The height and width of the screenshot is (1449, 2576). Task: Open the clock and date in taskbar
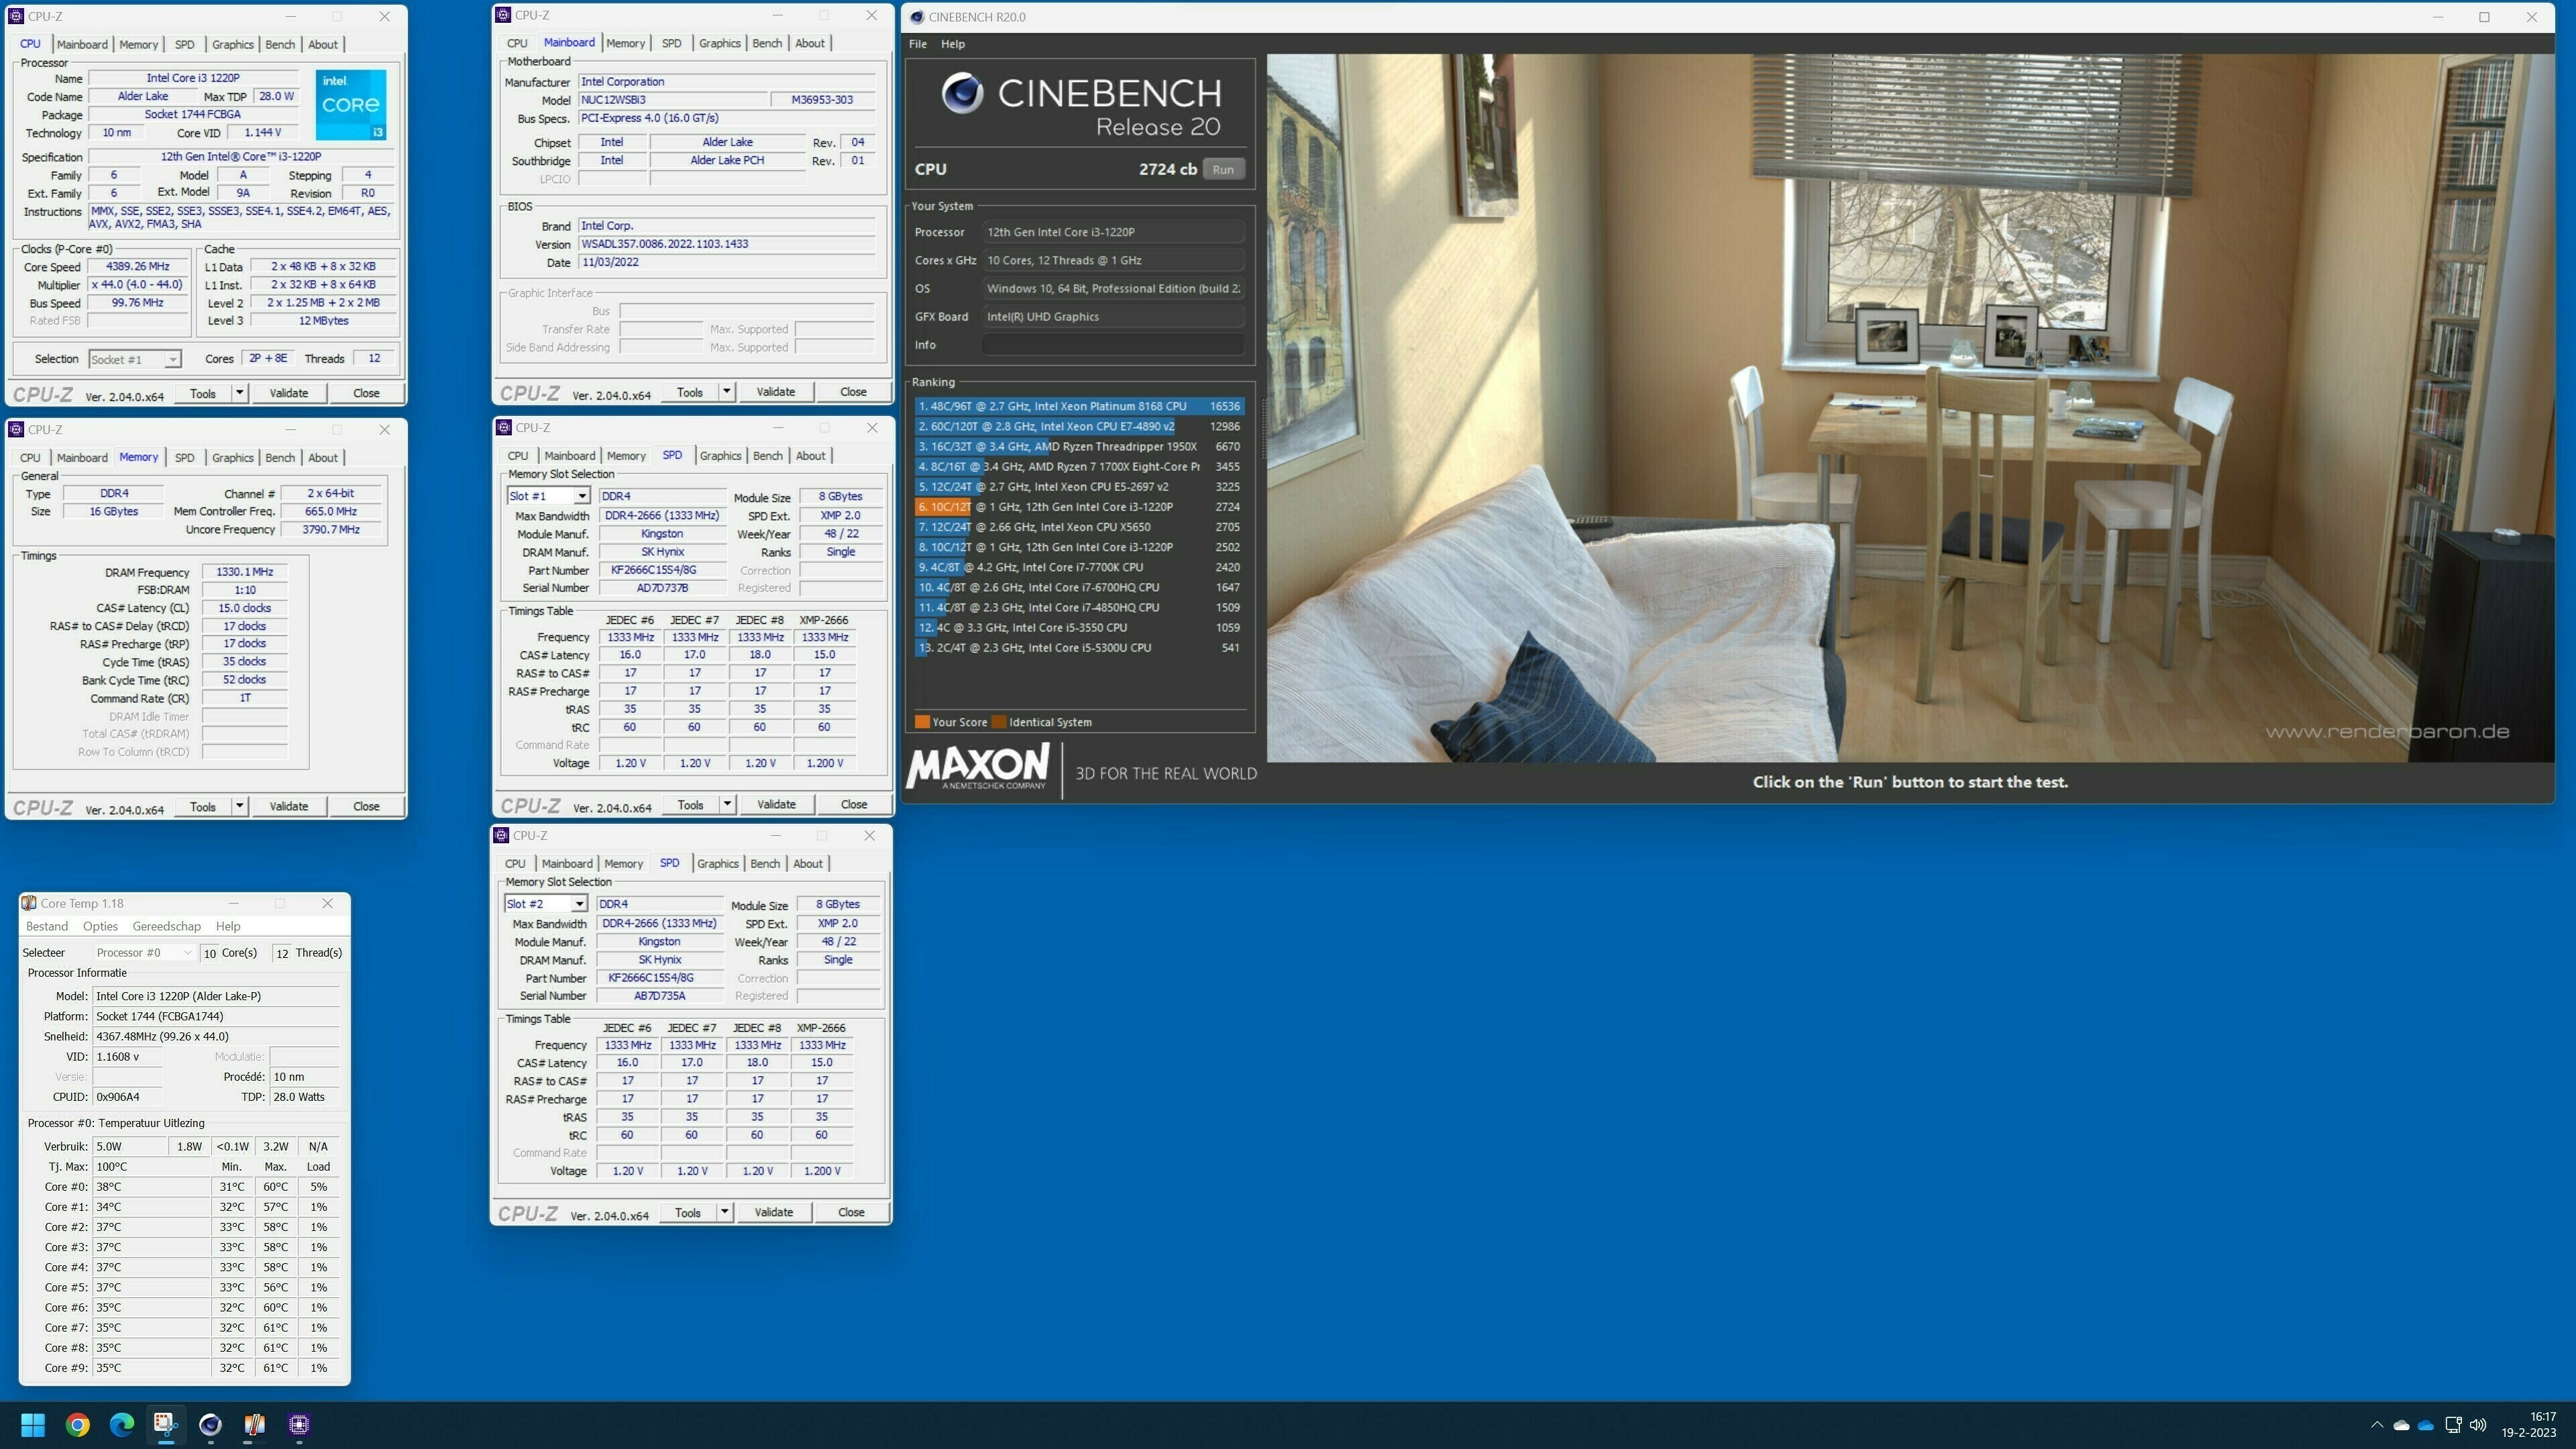click(x=2529, y=1424)
